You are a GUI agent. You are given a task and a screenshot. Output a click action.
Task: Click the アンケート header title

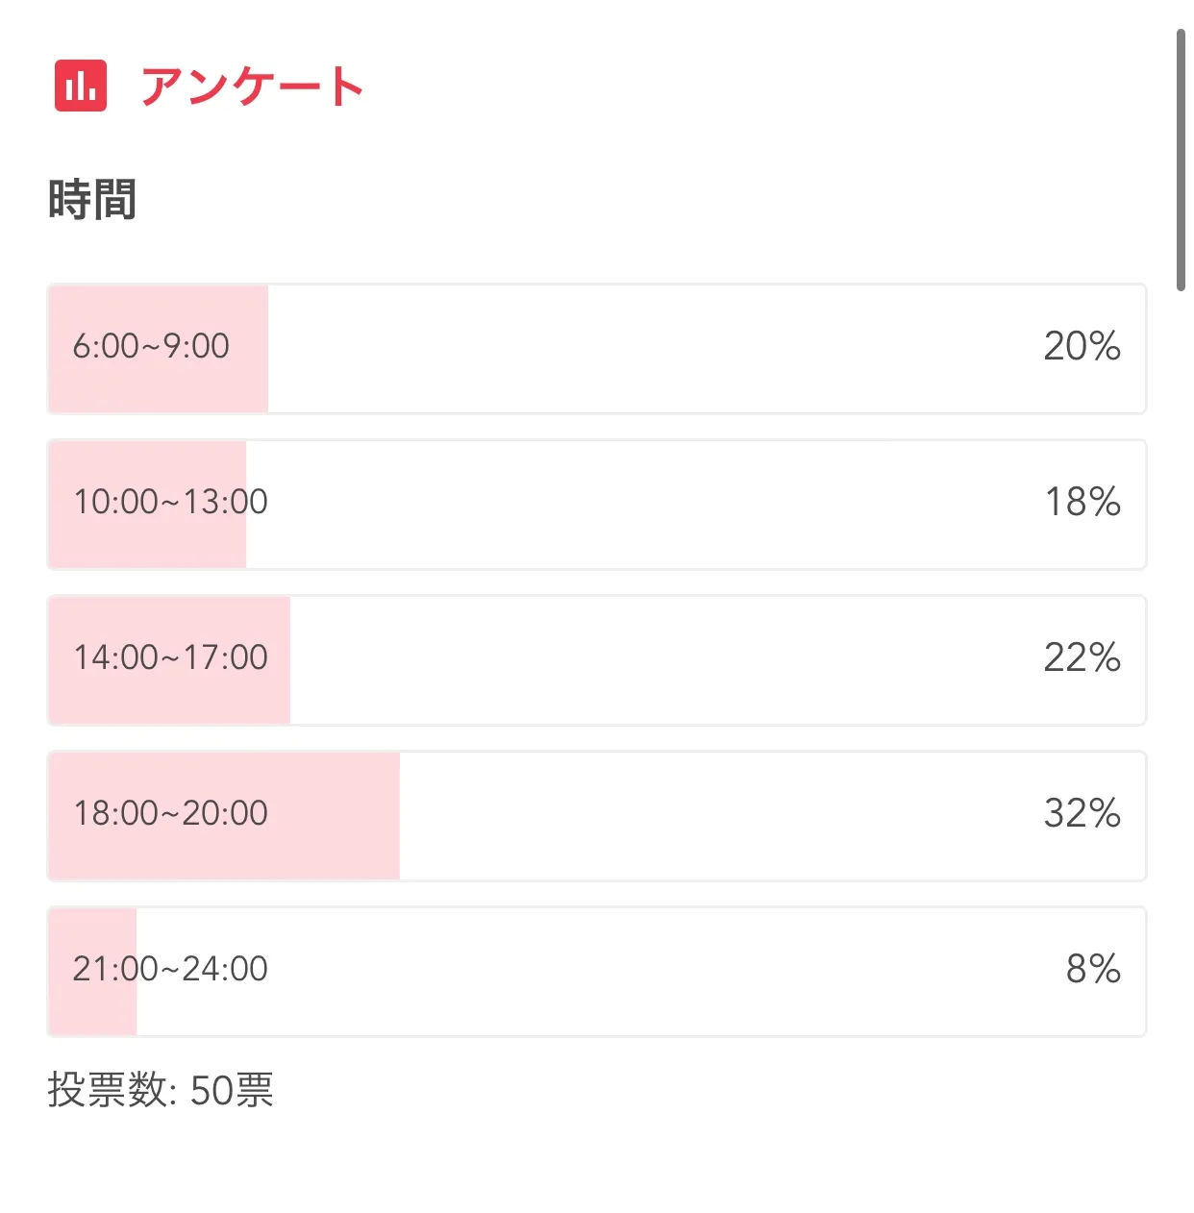click(252, 87)
